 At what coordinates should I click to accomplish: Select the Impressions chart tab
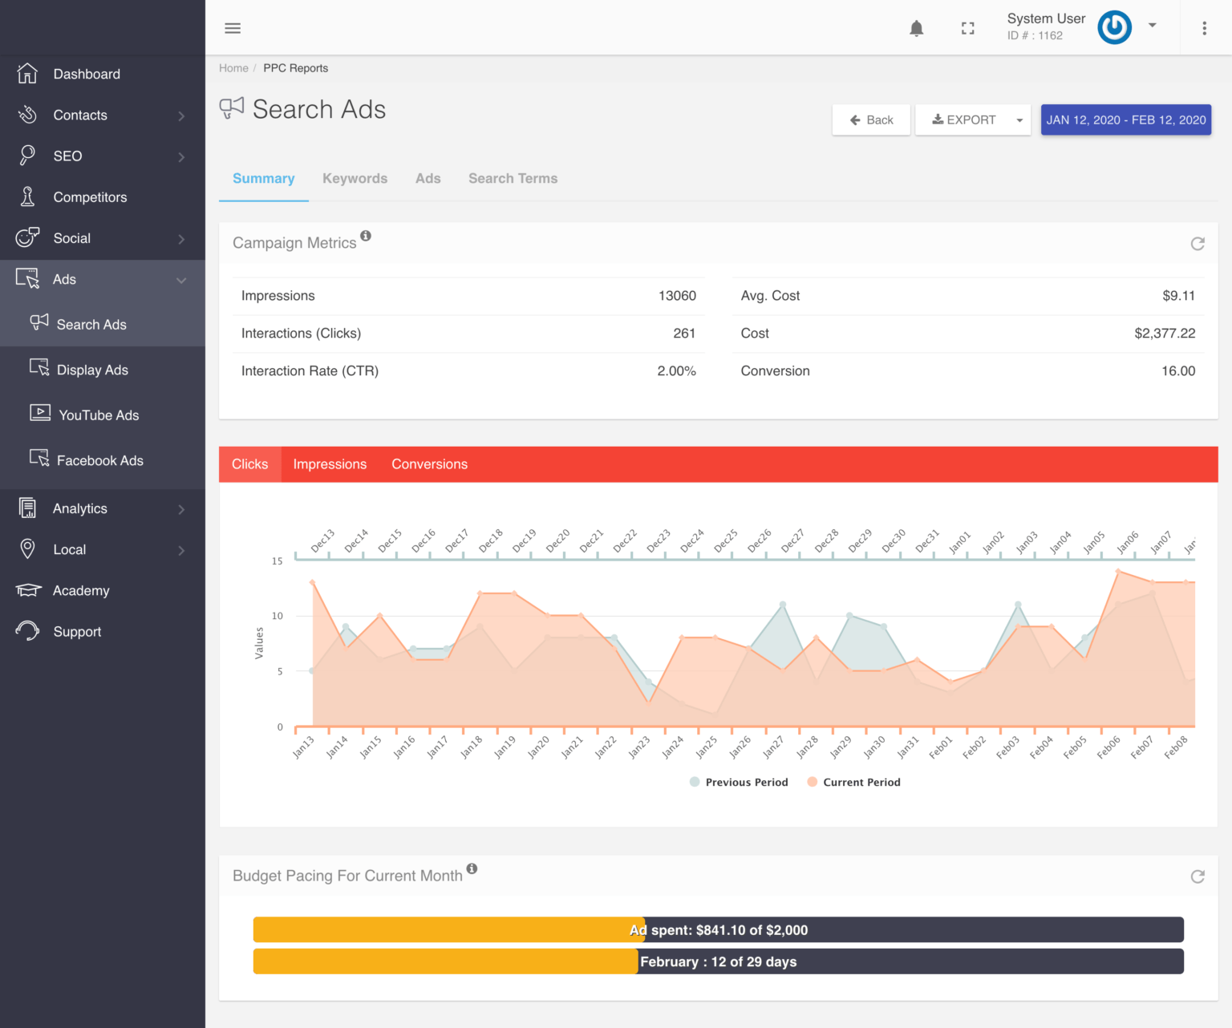pos(330,464)
